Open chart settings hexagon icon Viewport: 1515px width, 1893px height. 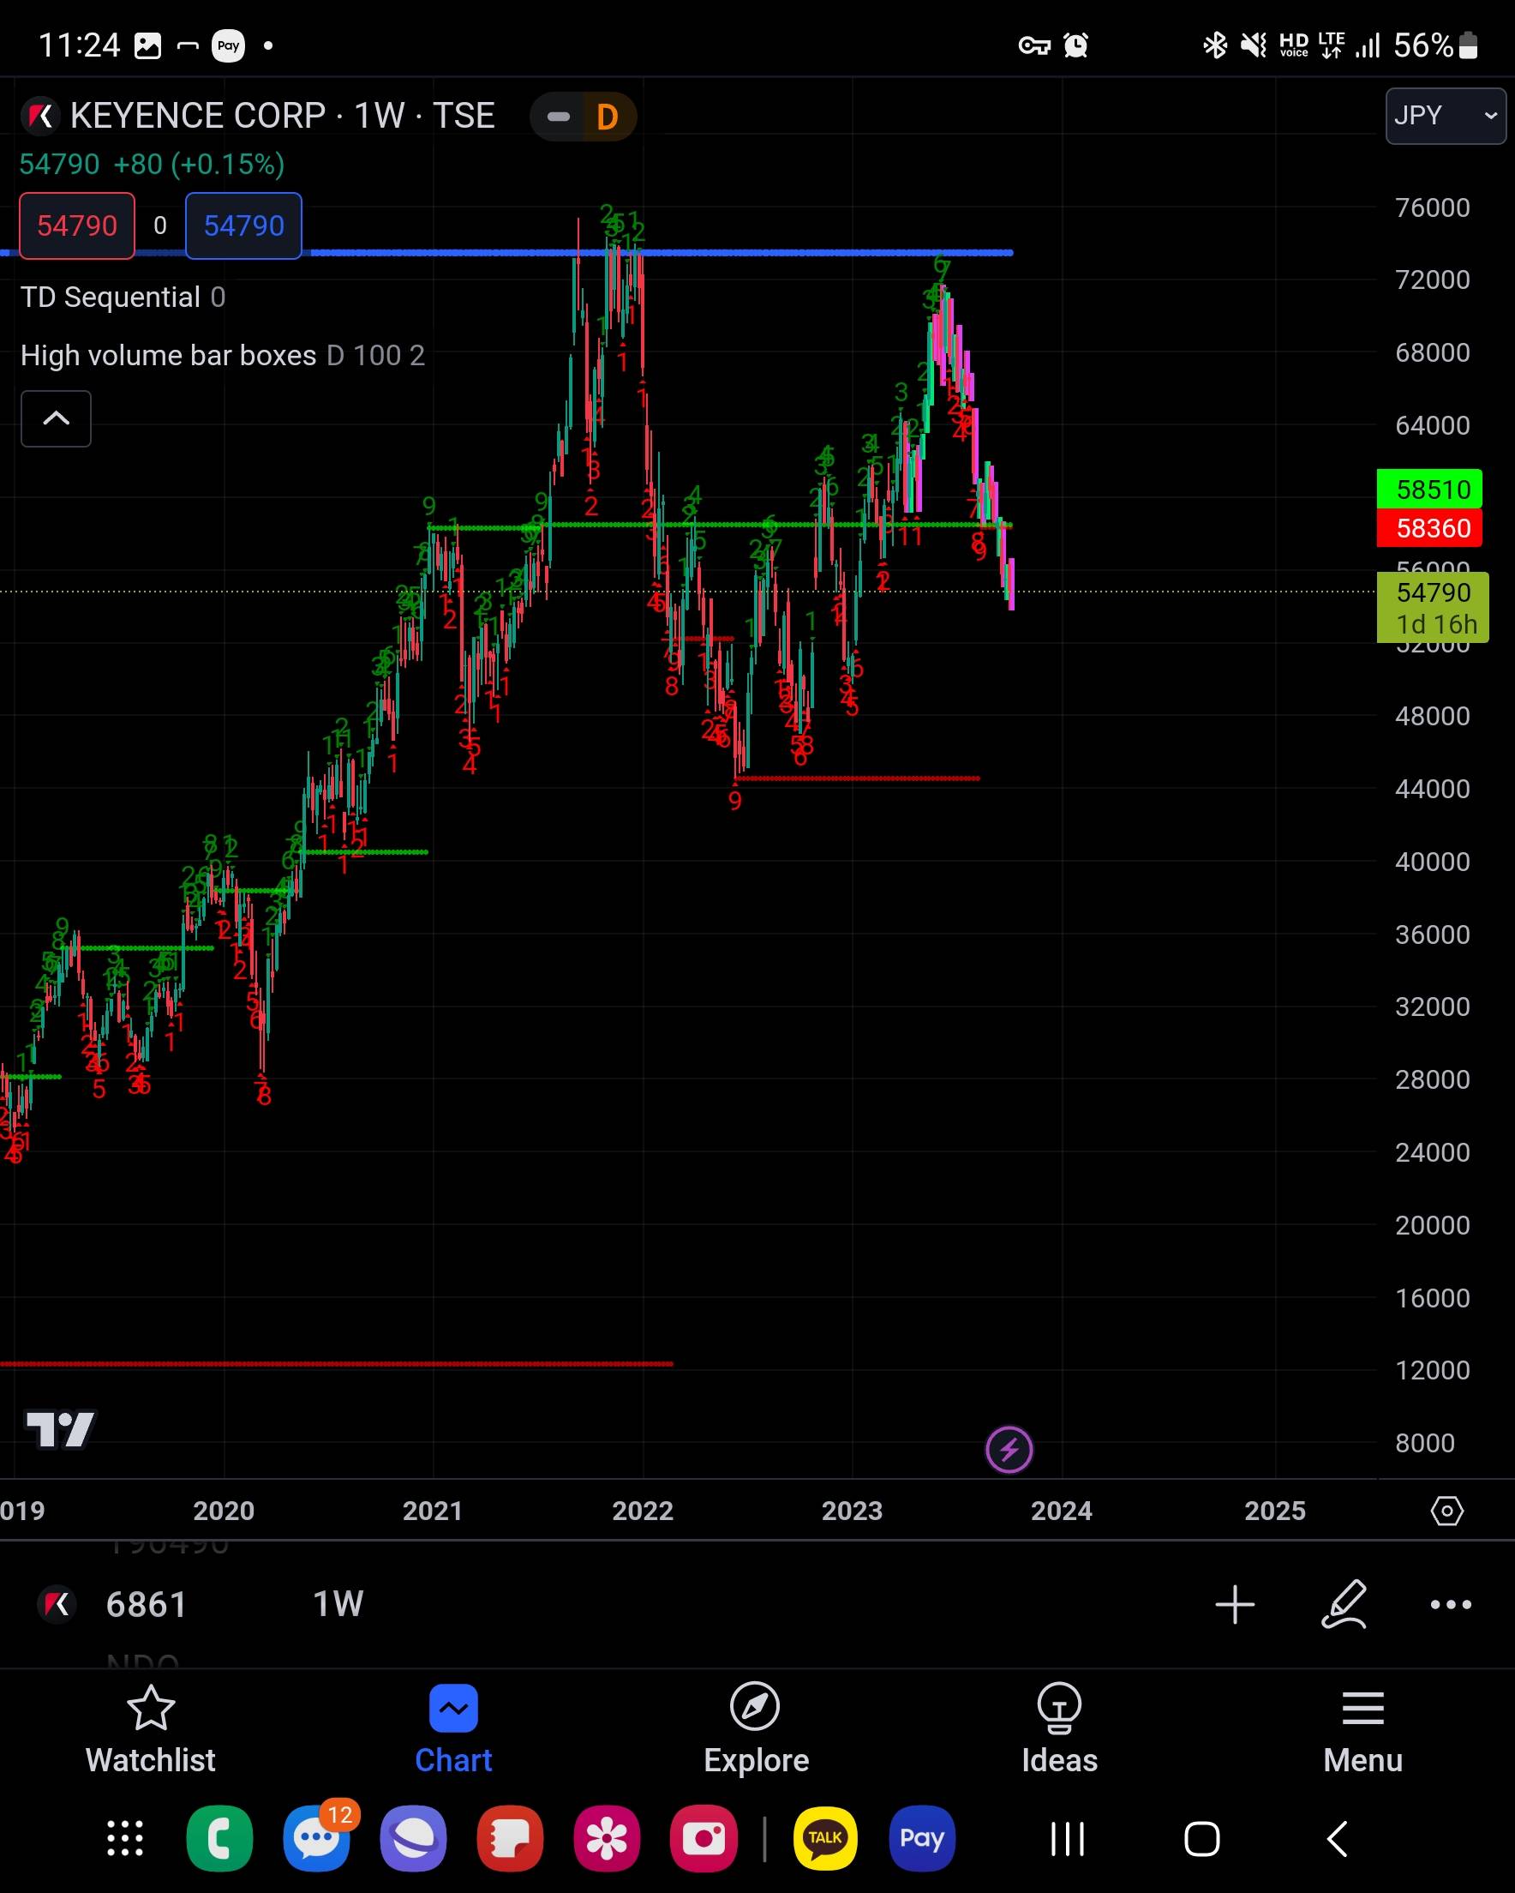[1446, 1511]
